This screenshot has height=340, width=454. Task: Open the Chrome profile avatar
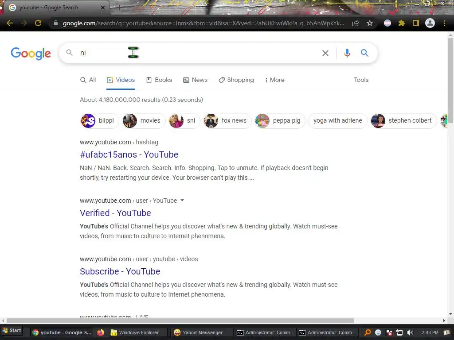[x=430, y=23]
